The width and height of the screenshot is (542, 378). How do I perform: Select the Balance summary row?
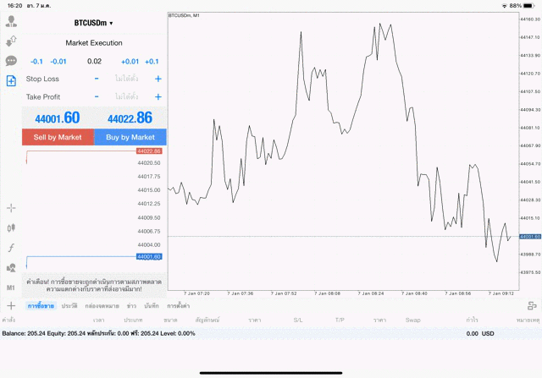tap(271, 333)
